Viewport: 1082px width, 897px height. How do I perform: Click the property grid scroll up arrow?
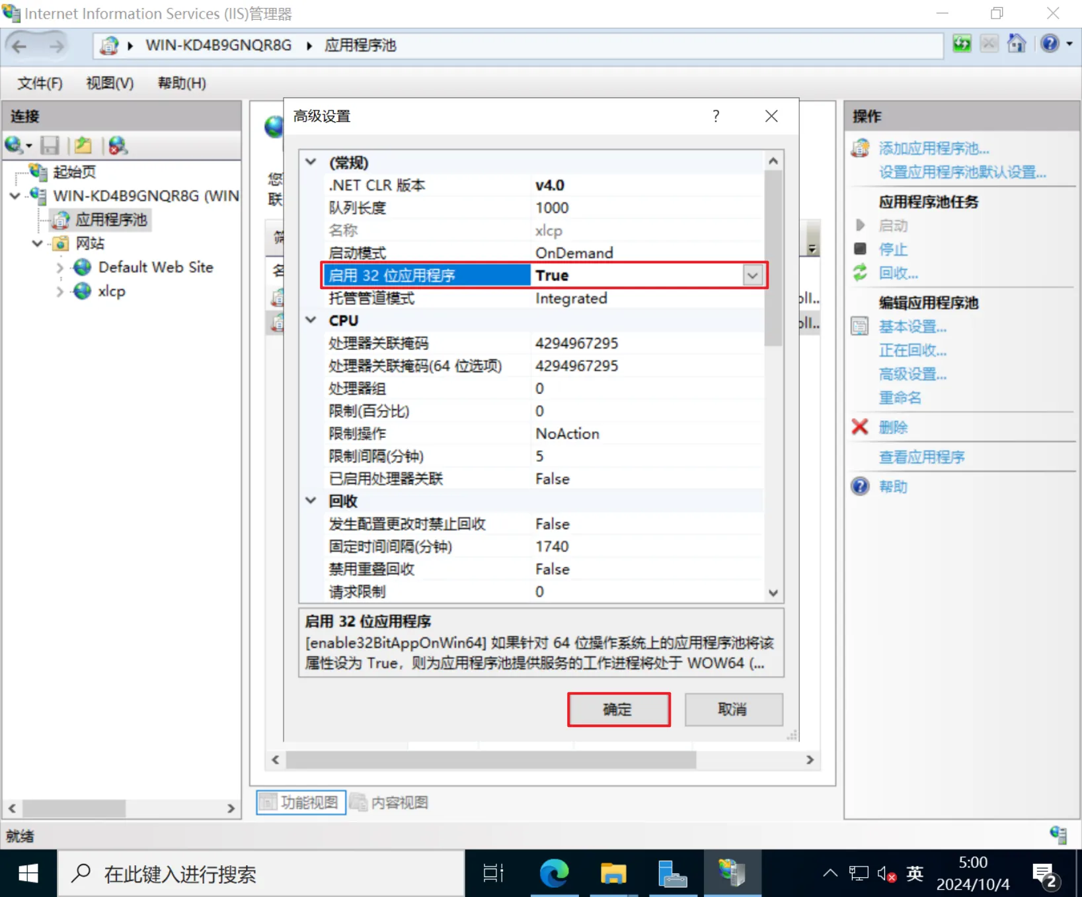[773, 161]
